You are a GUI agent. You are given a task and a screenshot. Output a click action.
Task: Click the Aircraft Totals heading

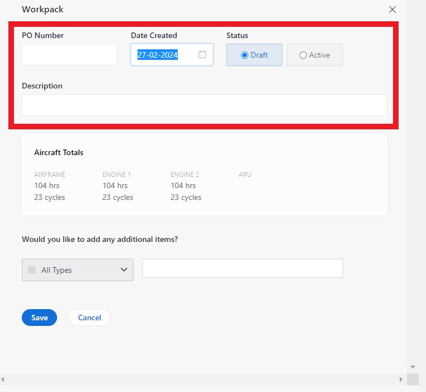point(59,152)
